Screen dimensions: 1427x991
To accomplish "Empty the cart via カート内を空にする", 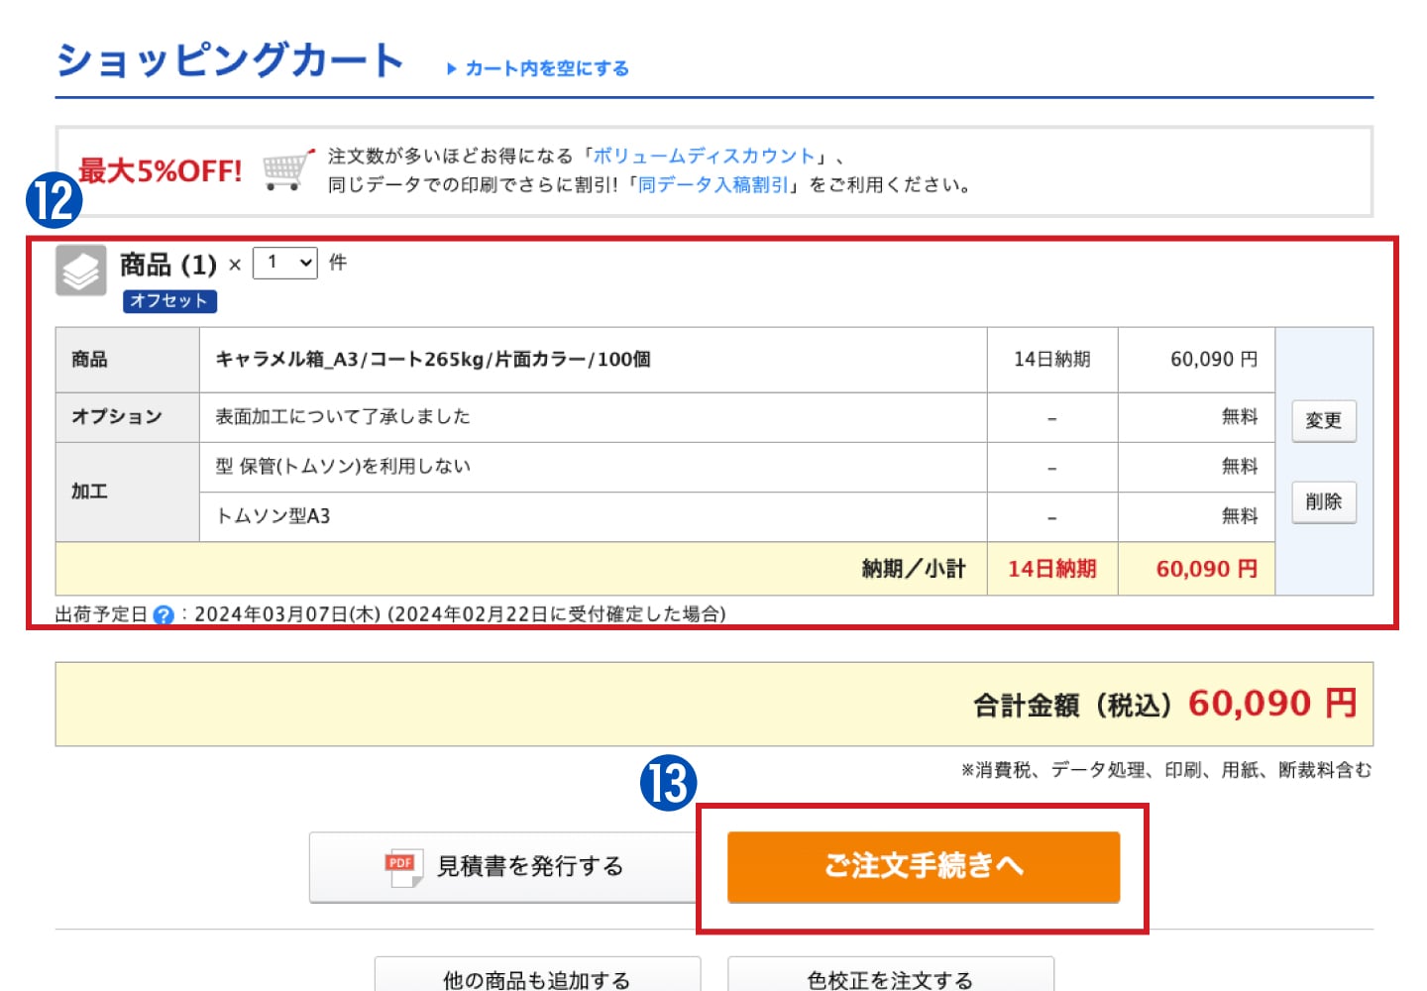I will pyautogui.click(x=546, y=68).
